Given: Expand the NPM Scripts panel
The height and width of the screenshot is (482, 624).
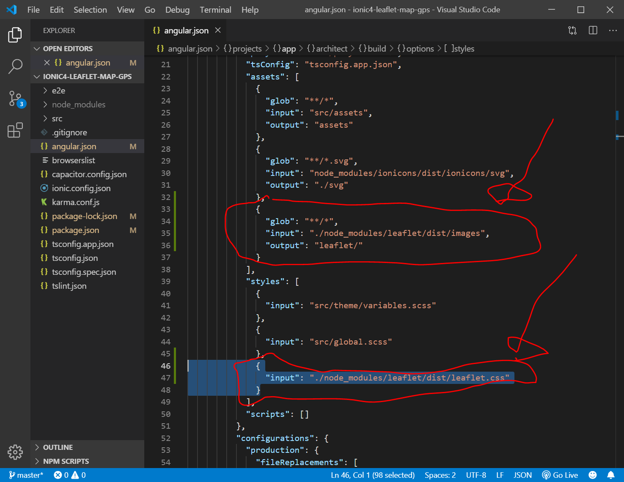Looking at the screenshot, I should click(x=66, y=461).
